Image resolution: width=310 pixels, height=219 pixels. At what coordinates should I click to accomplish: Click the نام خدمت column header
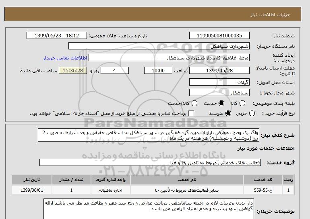pyautogui.click(x=187, y=180)
